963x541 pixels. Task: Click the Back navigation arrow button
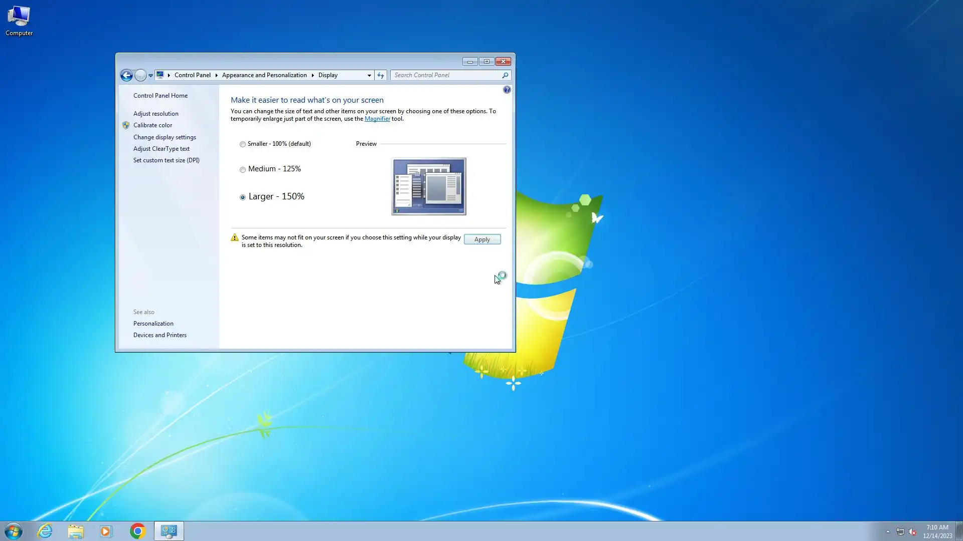[x=126, y=75]
